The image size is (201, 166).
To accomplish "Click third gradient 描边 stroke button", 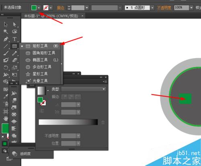I will (78, 97).
